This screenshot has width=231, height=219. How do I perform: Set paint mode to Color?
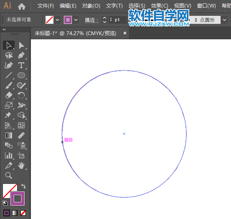7,213
